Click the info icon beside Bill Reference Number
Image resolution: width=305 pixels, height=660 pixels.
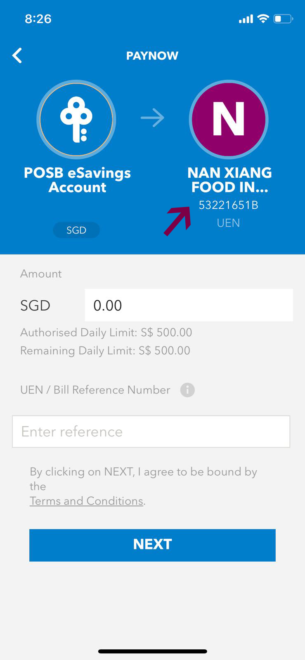[x=187, y=390]
